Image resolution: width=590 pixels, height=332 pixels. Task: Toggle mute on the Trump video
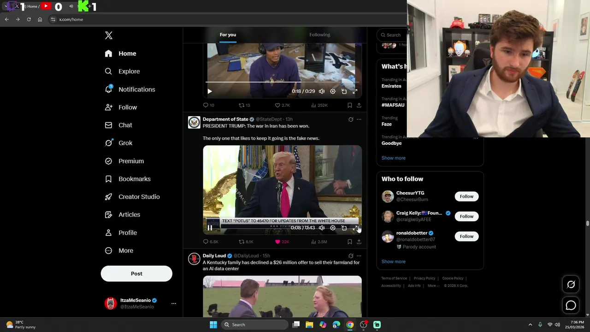322,228
